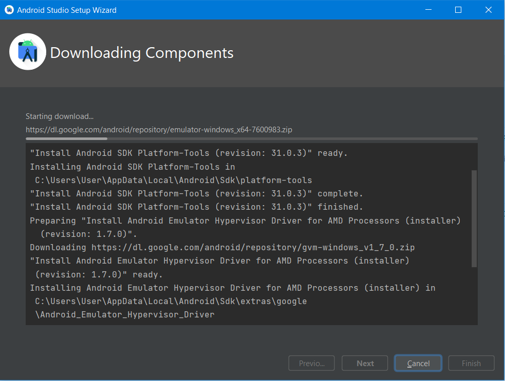Click the \Android_Emulator_Hypervisor_Driver log line
505x381 pixels.
[x=124, y=314]
